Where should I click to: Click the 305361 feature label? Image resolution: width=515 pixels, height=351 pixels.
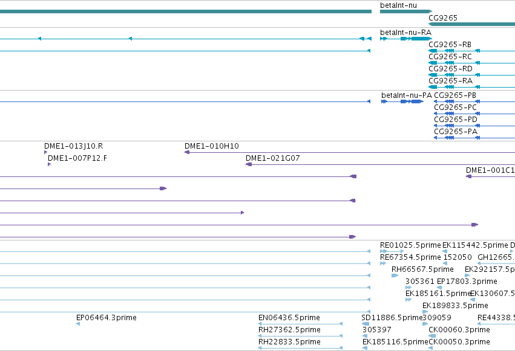pos(420,282)
